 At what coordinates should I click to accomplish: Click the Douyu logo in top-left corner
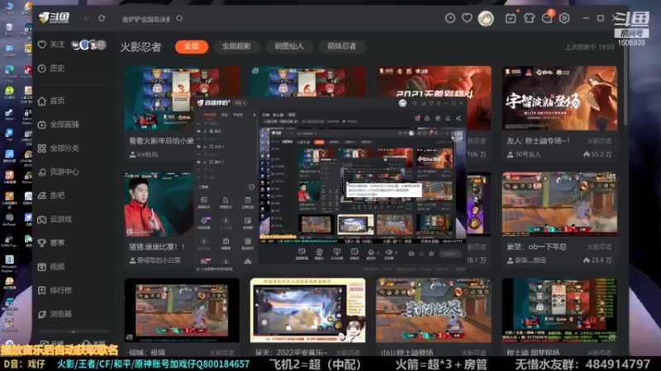click(x=54, y=17)
